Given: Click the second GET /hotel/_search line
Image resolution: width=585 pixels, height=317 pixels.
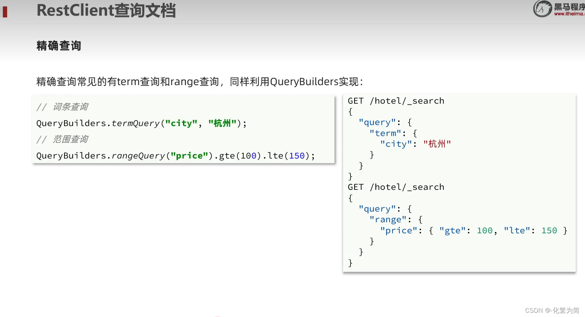Looking at the screenshot, I should pos(396,187).
